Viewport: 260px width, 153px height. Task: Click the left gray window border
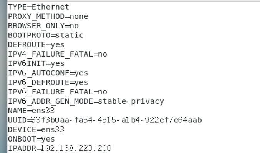[x=3, y=76]
